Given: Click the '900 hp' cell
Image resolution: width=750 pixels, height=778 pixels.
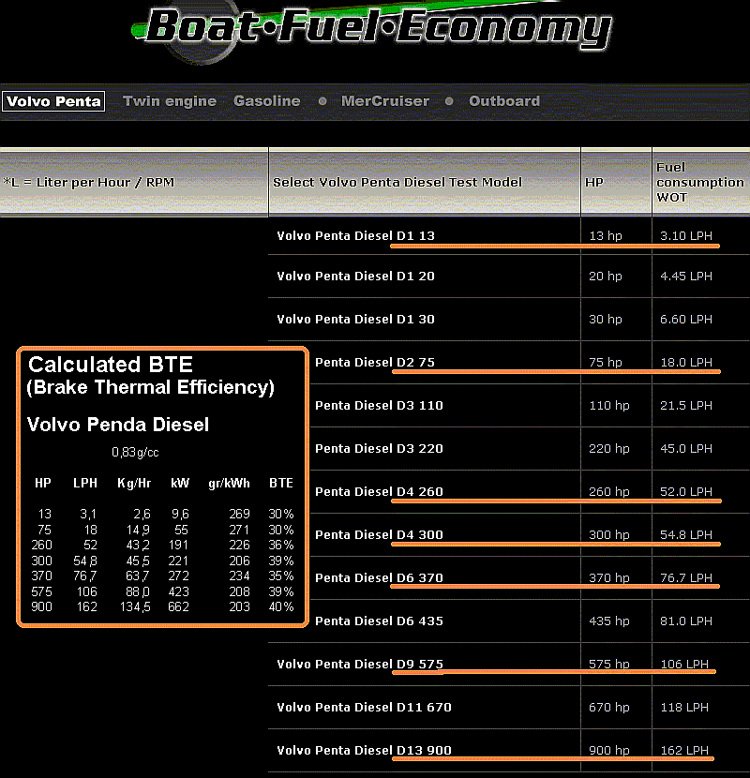Looking at the screenshot, I should [609, 751].
